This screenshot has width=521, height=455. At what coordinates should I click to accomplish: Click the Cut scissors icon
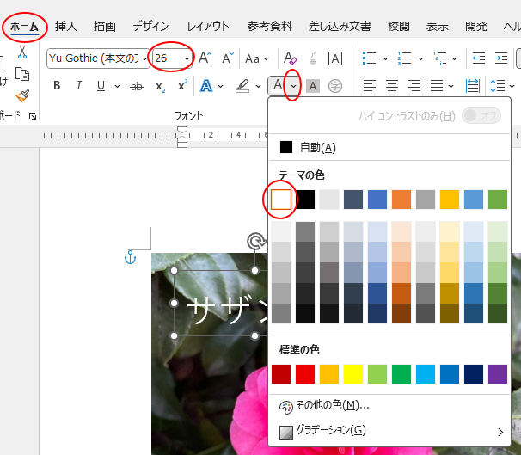(x=22, y=52)
